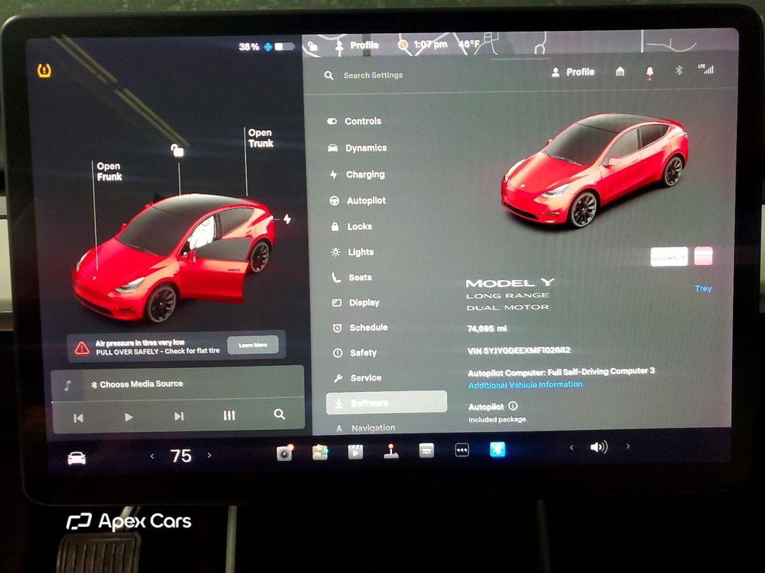Tap the tire pressure warning icon

45,70
